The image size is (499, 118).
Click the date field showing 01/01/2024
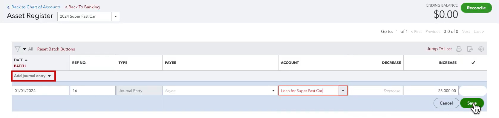(41, 91)
